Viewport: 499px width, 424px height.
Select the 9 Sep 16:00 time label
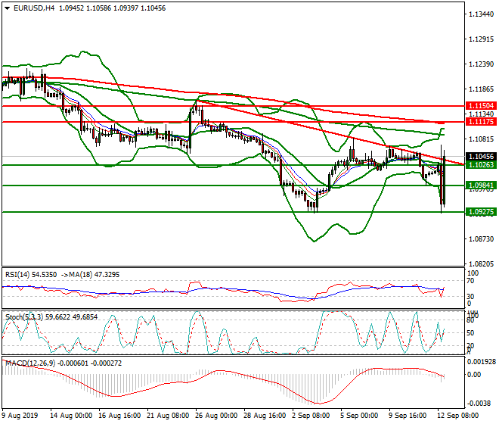pyautogui.click(x=408, y=416)
